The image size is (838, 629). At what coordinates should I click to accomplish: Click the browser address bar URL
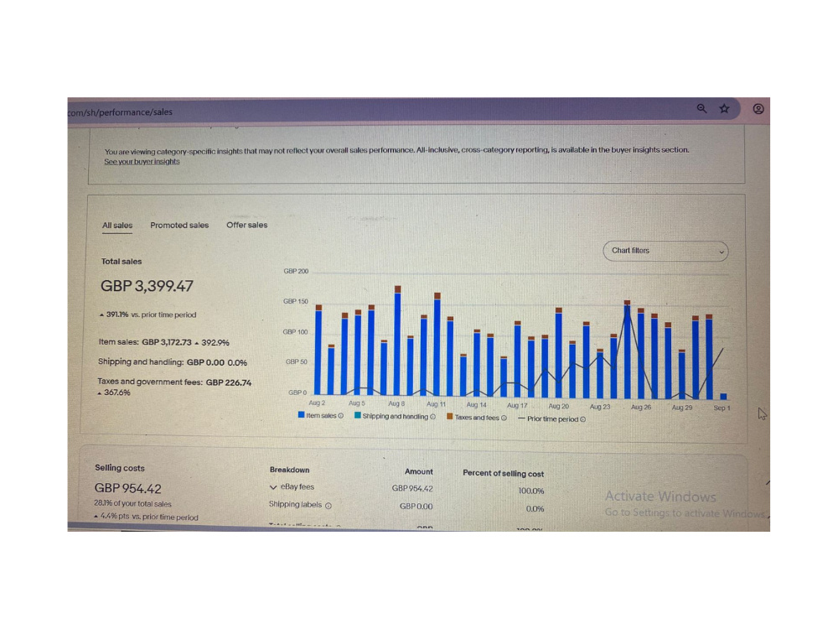(120, 112)
